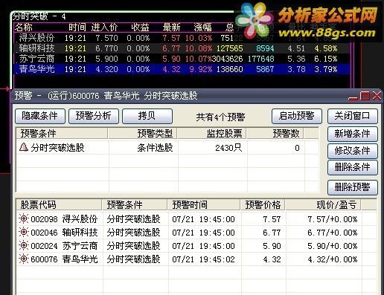Click 5.90/+0.00% profit cell
The height and width of the screenshot is (295, 384).
point(333,246)
